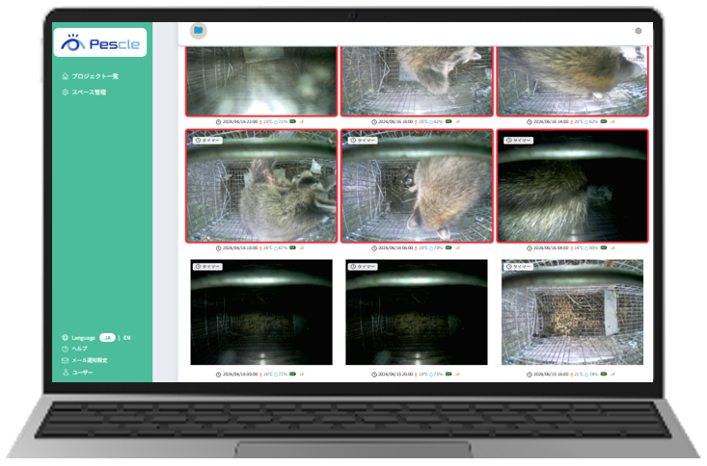Image resolution: width=707 pixels, height=466 pixels.
Task: Click タイマー badge on the 06:00 image
Action: pyautogui.click(x=363, y=141)
